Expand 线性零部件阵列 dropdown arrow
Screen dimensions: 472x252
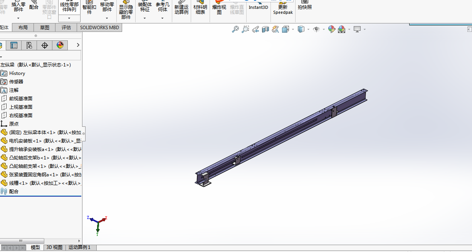click(x=69, y=18)
